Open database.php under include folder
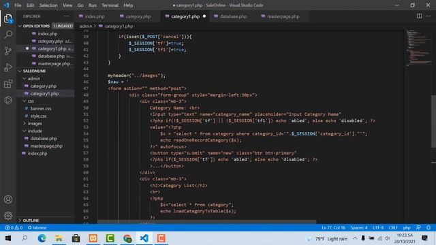The image size is (436, 245). [44, 138]
